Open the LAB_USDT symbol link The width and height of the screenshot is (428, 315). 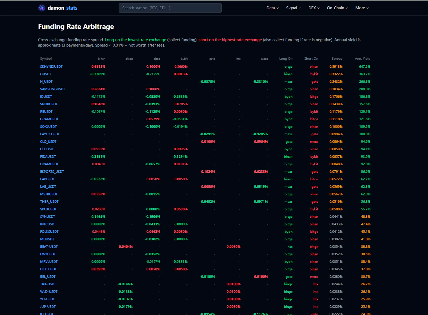(48, 186)
